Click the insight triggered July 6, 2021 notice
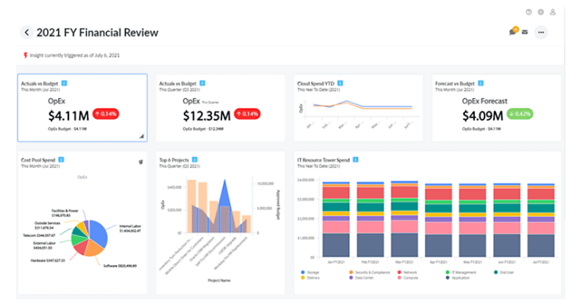Image resolution: width=581 pixels, height=305 pixels. pos(75,56)
